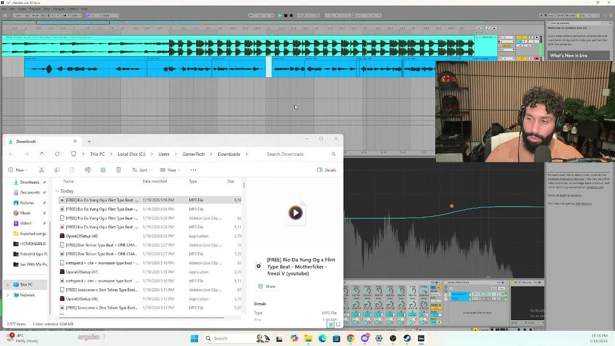
Task: Go up one folder level in Explorer
Action: click(42, 154)
